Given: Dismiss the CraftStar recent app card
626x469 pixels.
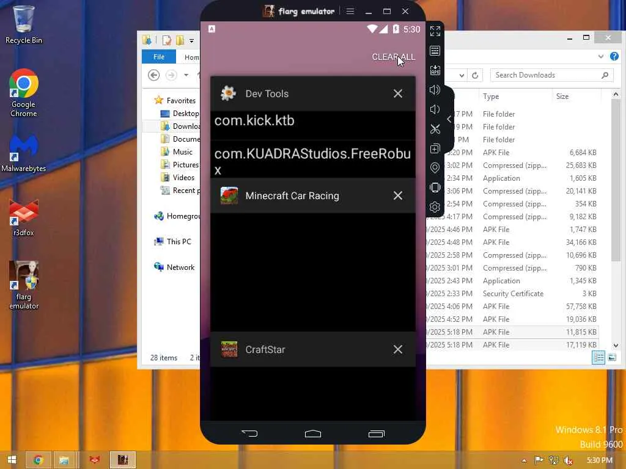Looking at the screenshot, I should click(x=397, y=349).
